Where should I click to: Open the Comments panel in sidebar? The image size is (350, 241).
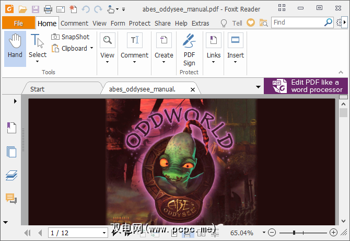[11, 199]
